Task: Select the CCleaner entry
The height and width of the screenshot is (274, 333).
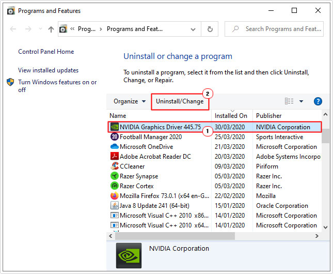Action: (x=132, y=166)
